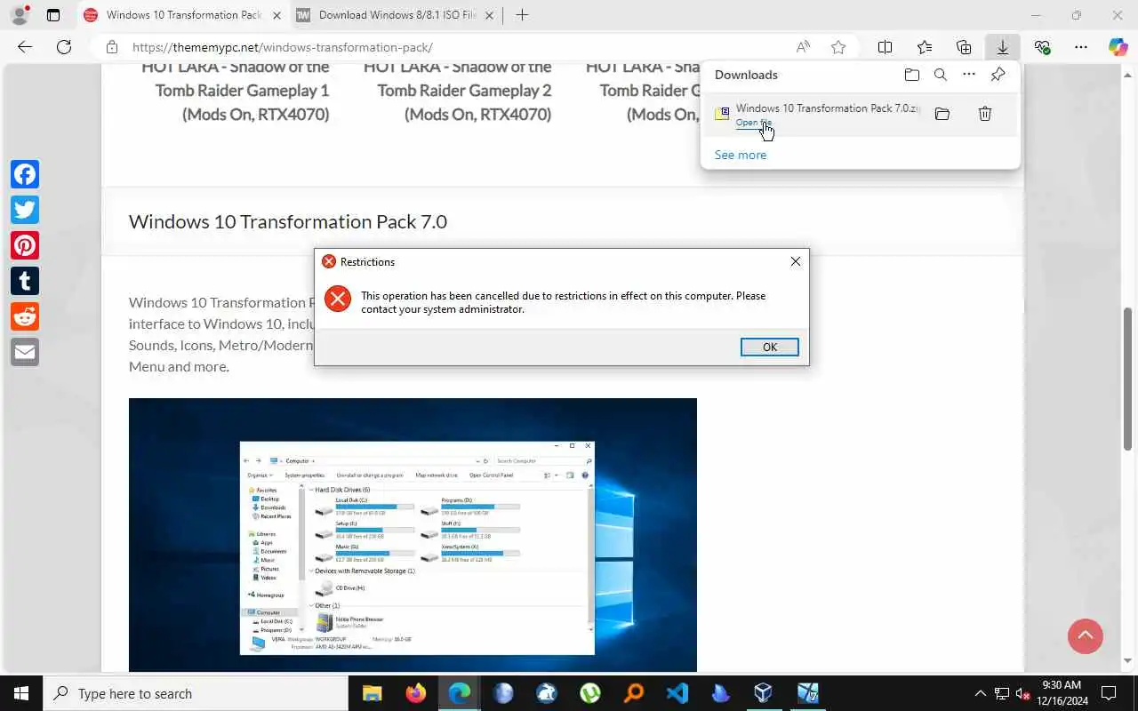Refresh the page with the reload icon
The height and width of the screenshot is (711, 1138).
click(64, 47)
